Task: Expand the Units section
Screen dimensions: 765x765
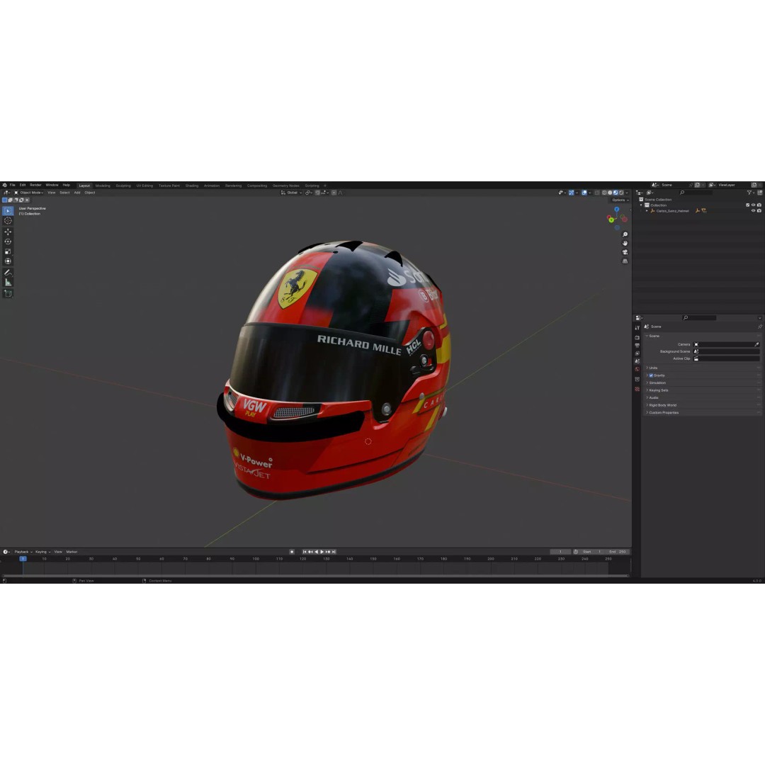Action: tap(653, 368)
